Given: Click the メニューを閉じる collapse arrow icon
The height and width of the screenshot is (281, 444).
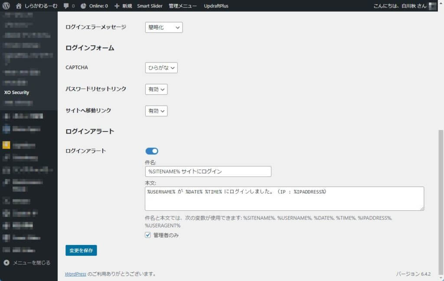Looking at the screenshot, I should pyautogui.click(x=7, y=263).
